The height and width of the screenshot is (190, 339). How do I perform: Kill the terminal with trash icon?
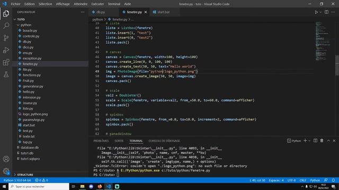(322, 141)
